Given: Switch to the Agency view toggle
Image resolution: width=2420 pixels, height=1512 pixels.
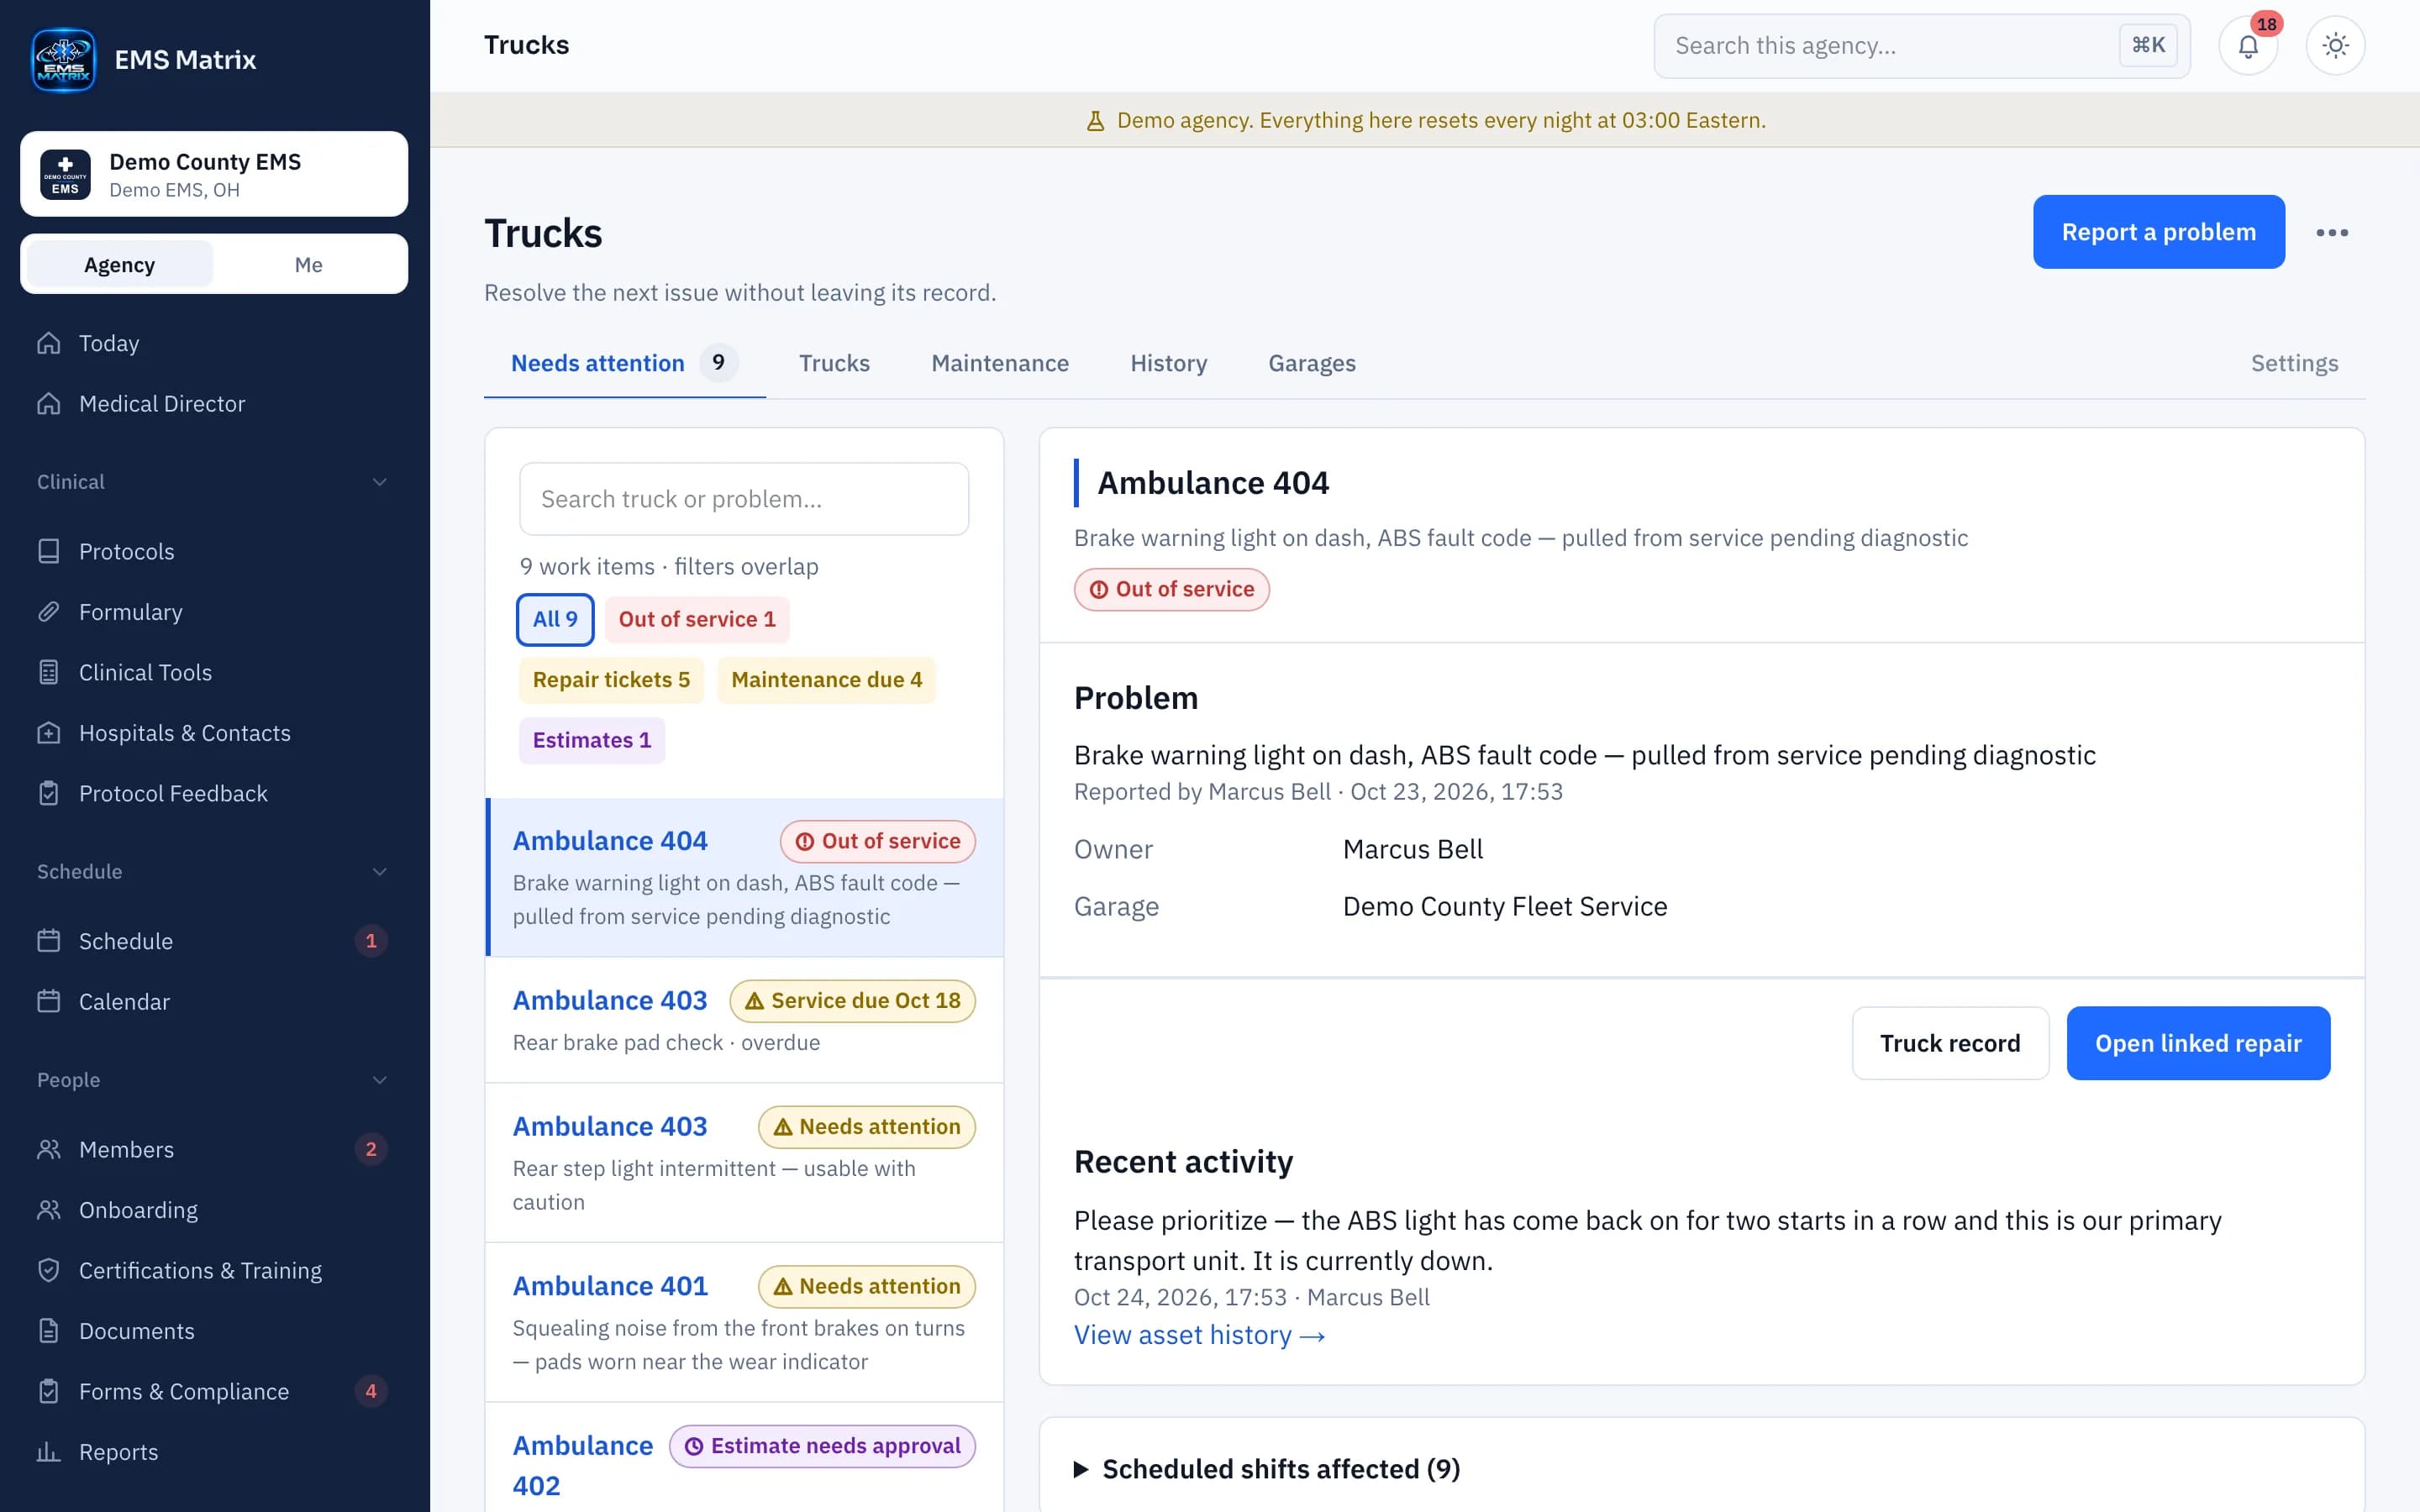Looking at the screenshot, I should pyautogui.click(x=119, y=265).
